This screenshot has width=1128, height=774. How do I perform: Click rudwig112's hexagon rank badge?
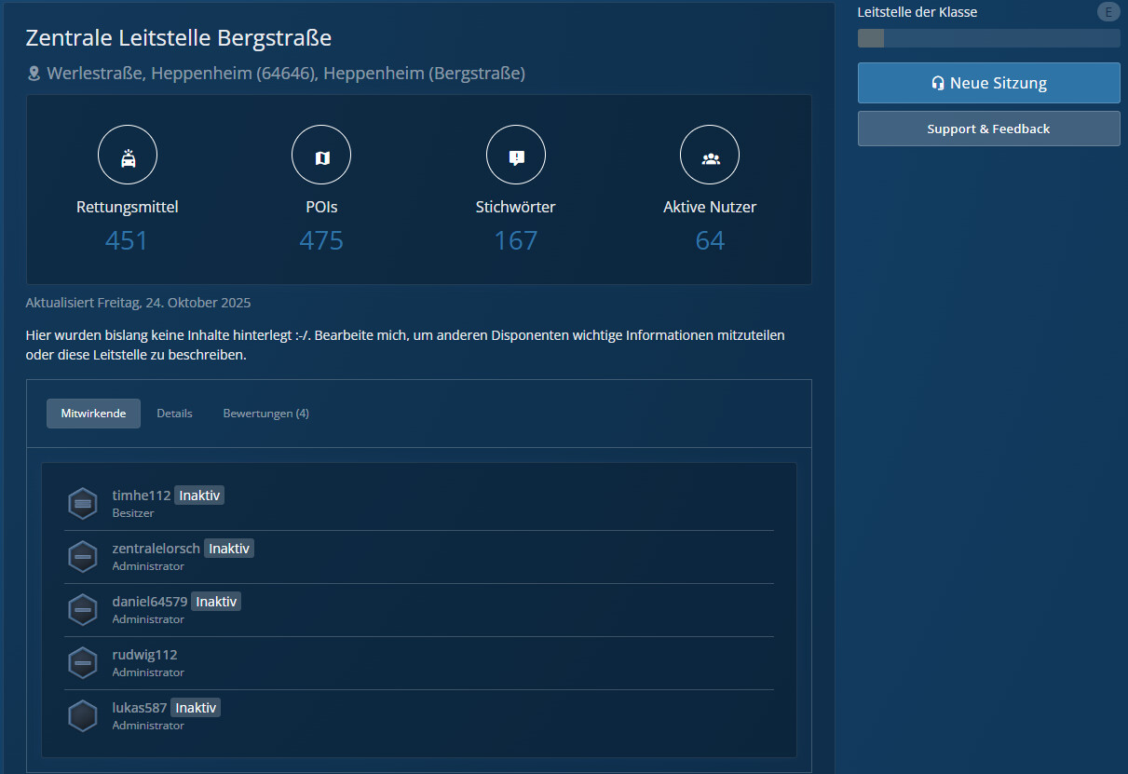(x=83, y=663)
